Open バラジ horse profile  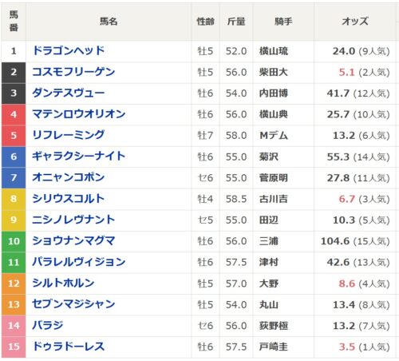tap(48, 325)
